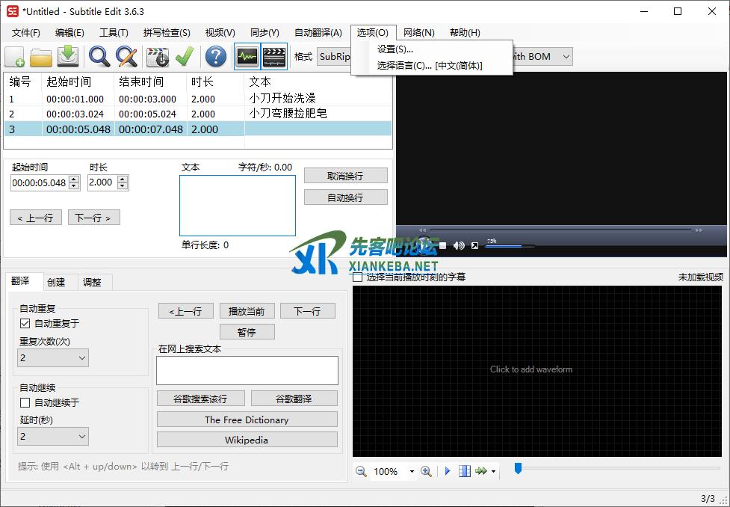Click the waveform position slider handle
730x507 pixels.
[x=517, y=468]
